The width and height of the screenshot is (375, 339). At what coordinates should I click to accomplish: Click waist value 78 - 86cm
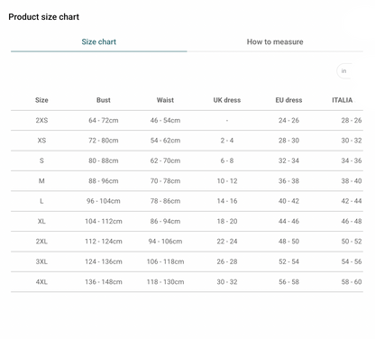coord(165,201)
